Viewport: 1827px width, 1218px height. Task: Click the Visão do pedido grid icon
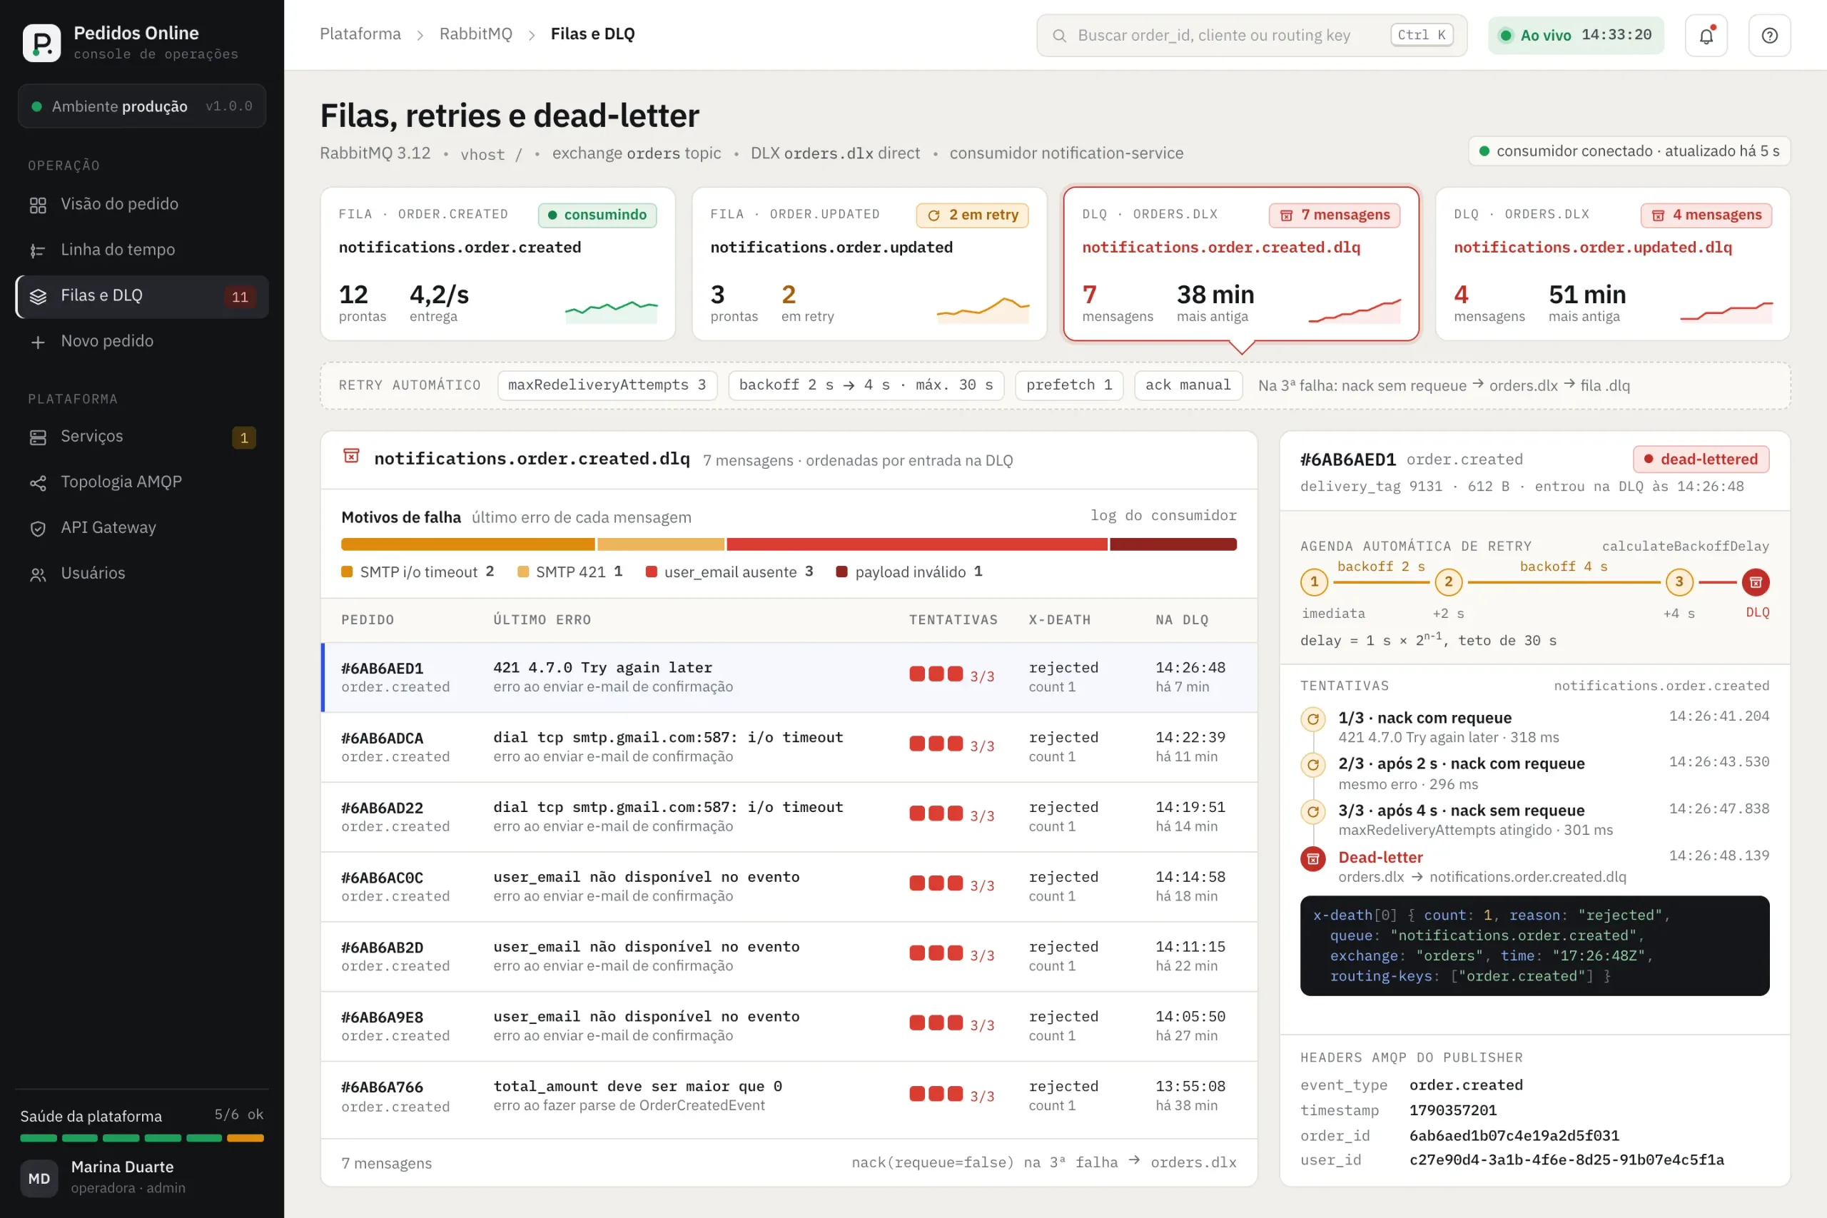point(38,205)
